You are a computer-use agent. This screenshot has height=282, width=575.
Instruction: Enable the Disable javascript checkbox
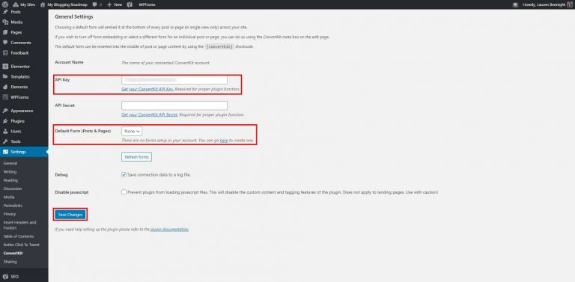pos(124,192)
